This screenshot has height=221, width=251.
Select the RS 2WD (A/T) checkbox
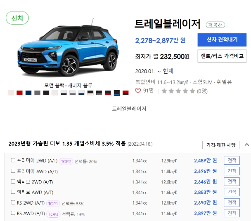(13, 202)
